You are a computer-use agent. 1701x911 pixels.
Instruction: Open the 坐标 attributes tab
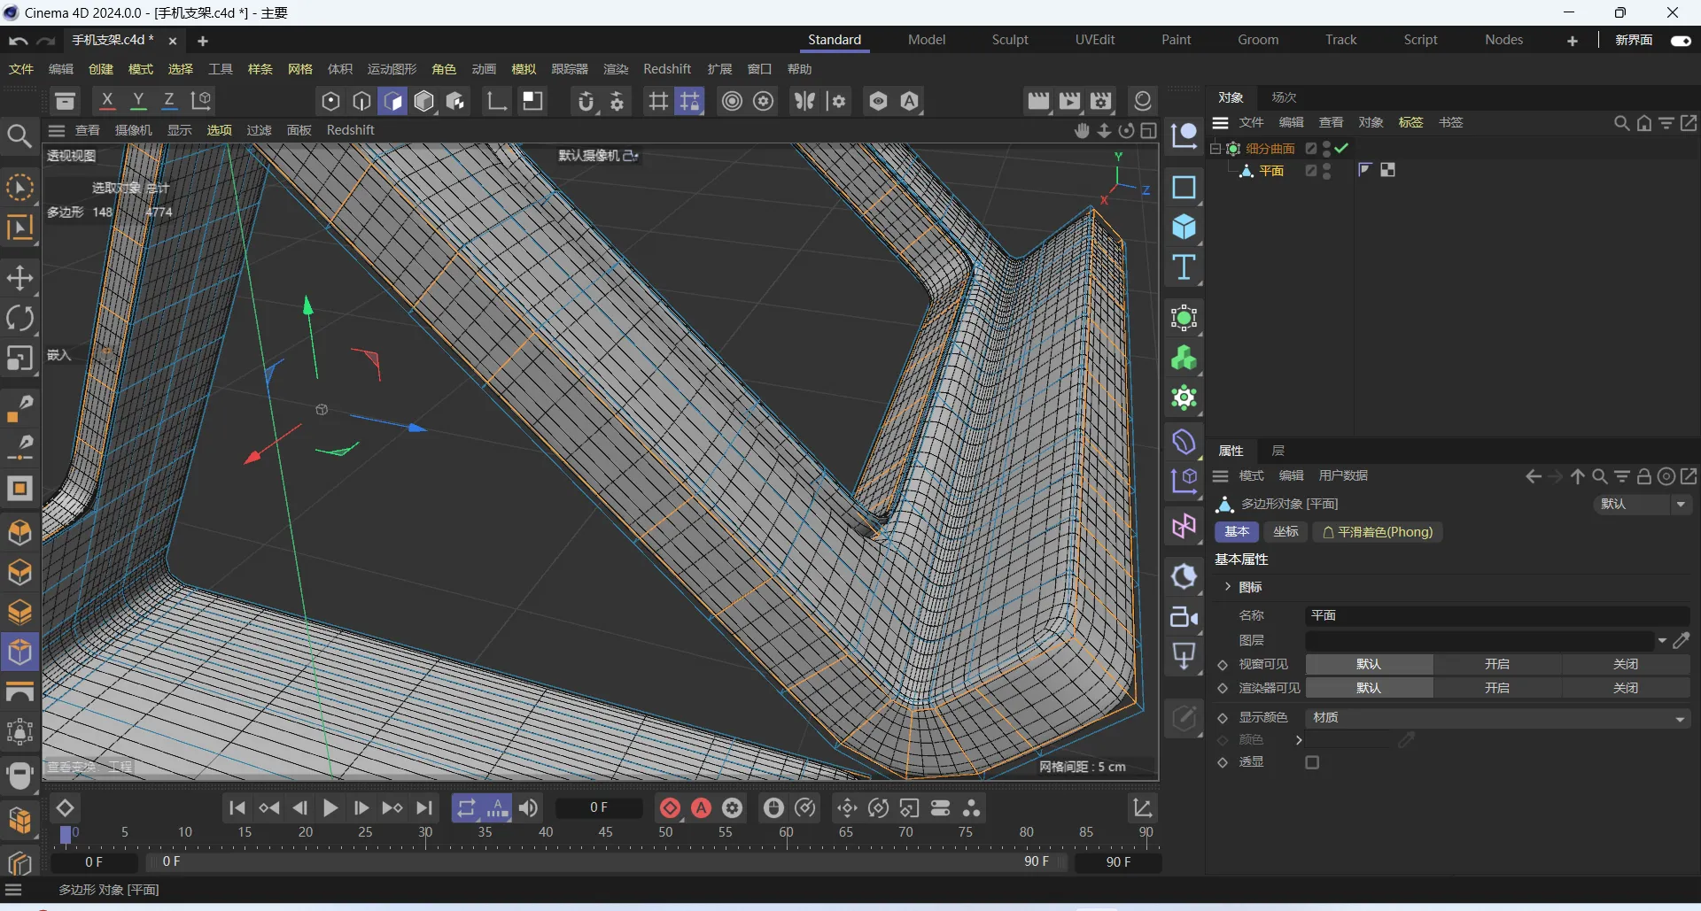(x=1285, y=532)
